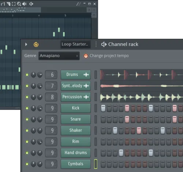Open the Hand drums channel button

(76, 153)
